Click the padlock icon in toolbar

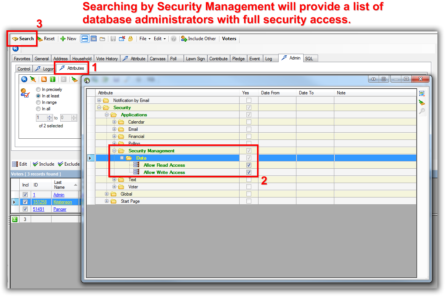click(130, 39)
